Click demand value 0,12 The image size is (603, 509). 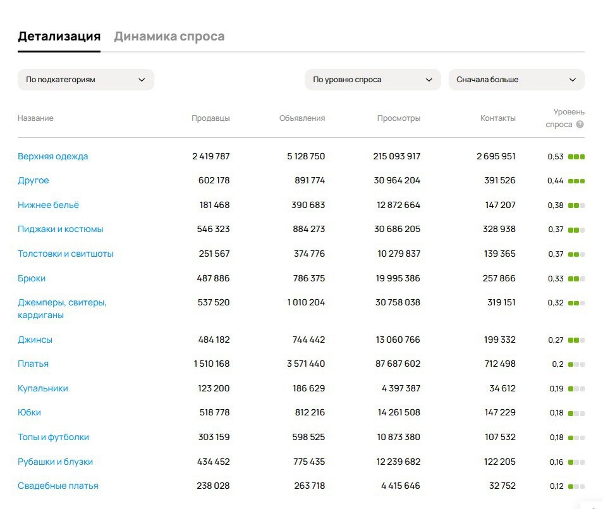[556, 486]
